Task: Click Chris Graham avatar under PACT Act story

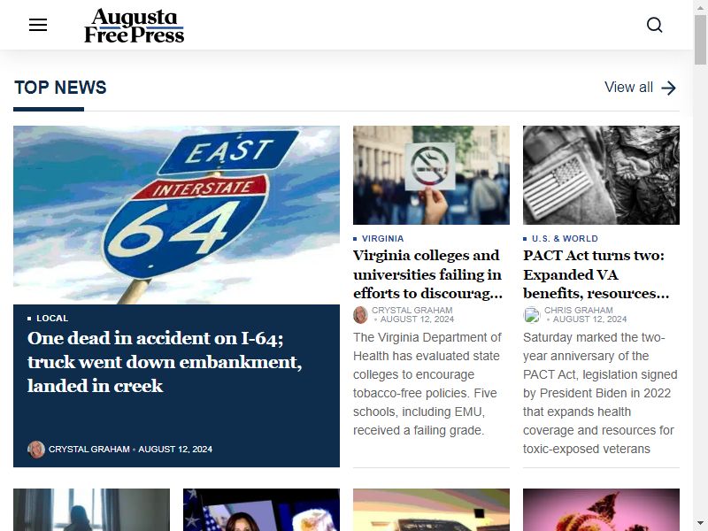Action: click(532, 315)
